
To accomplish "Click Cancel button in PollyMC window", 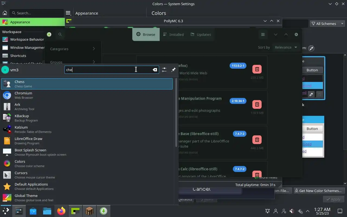I will point(201,189).
